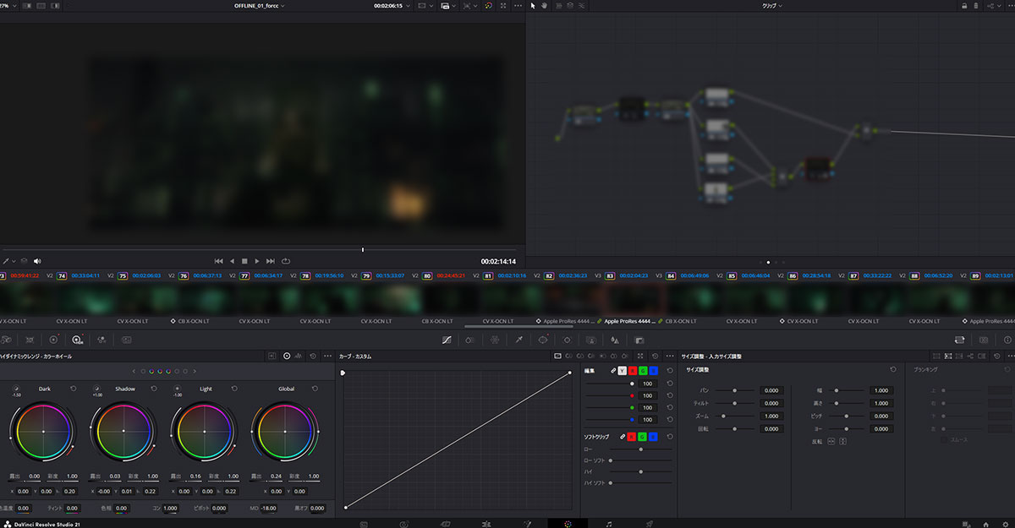Switch to the Color page tab

[x=568, y=524]
